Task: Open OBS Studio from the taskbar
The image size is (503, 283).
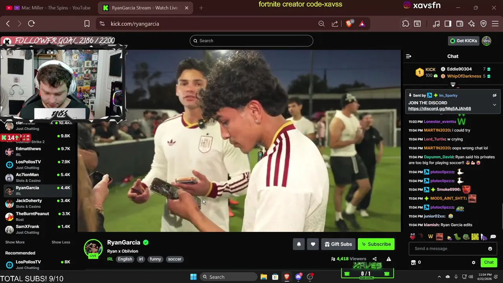Action: click(310, 277)
